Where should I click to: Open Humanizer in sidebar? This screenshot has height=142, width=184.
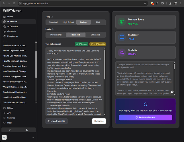click(x=19, y=22)
